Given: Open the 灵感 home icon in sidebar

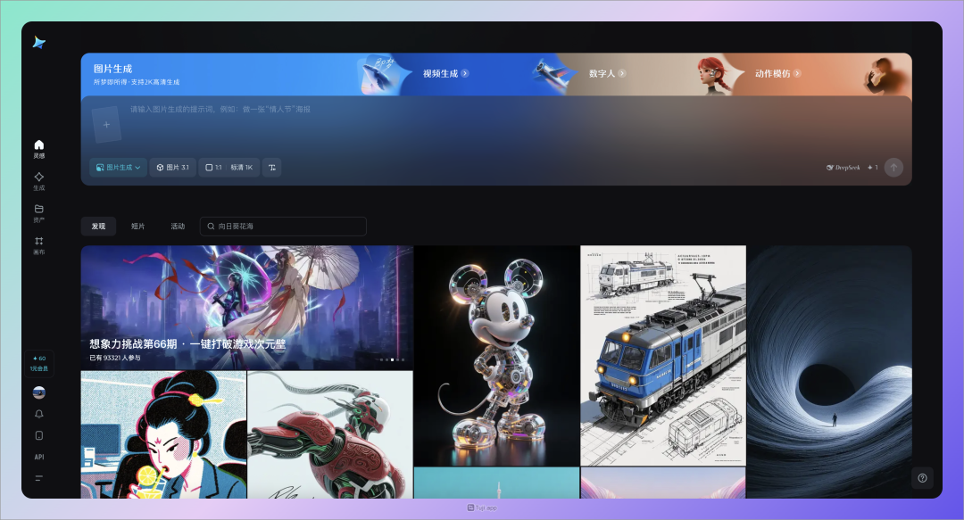Looking at the screenshot, I should coord(38,149).
